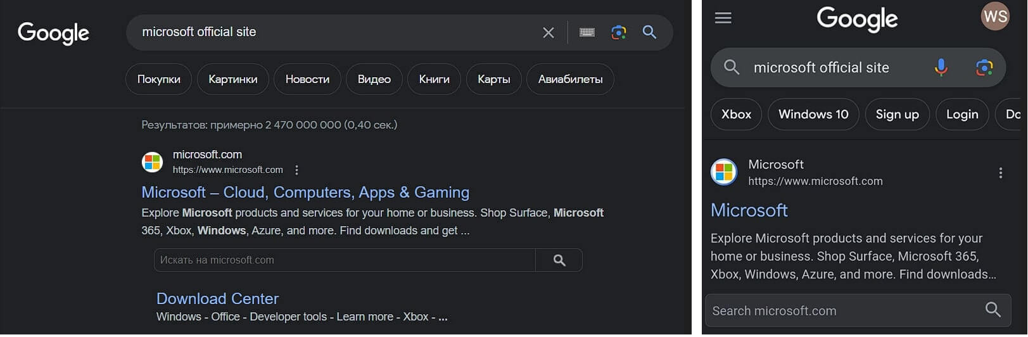Screen dimensions: 1028x337
Task: Open Google Lens in mobile search bar
Action: pos(984,67)
